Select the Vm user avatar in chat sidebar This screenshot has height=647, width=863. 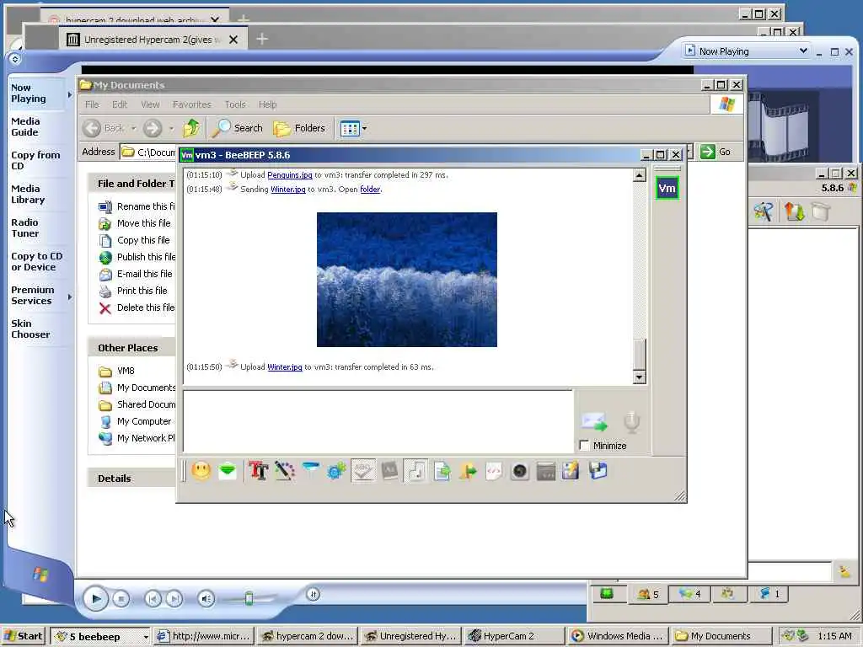click(x=667, y=188)
